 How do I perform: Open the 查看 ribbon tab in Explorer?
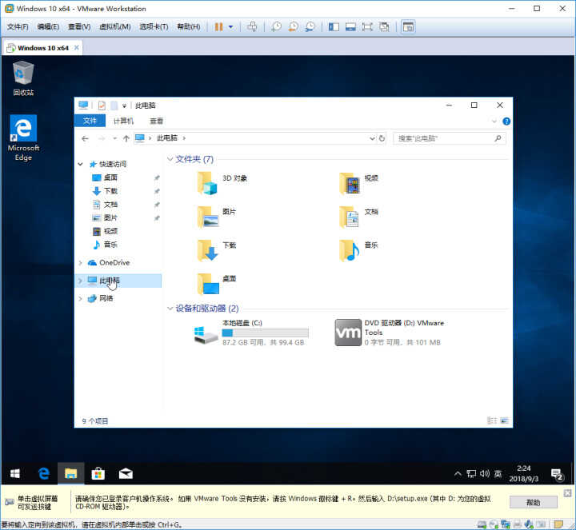tap(157, 121)
